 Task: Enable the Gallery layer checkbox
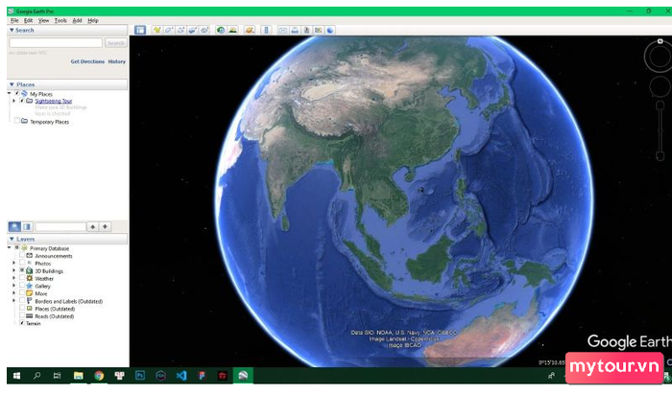[x=22, y=286]
